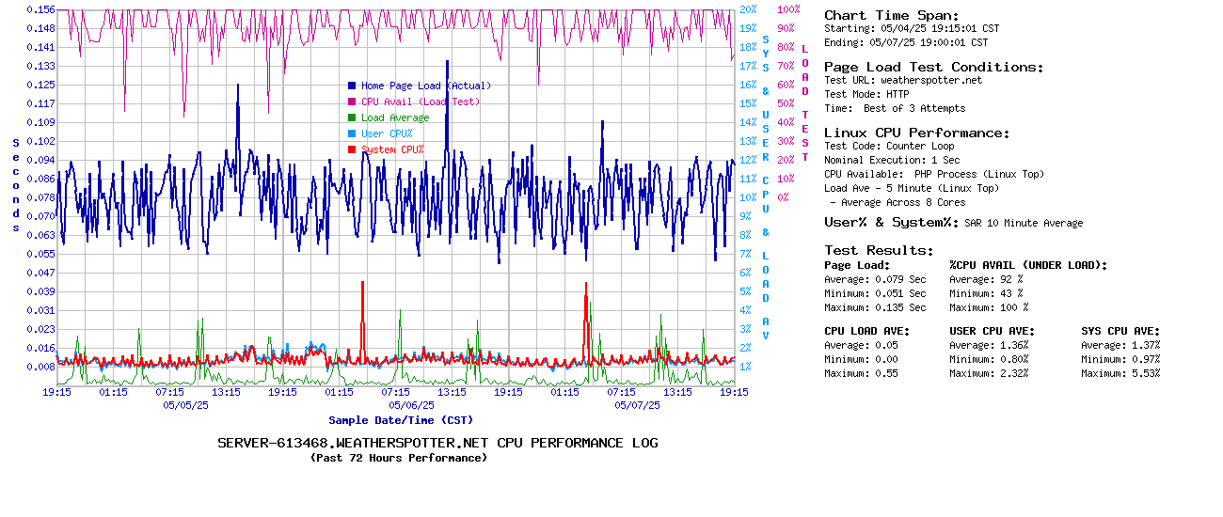
Task: Click the dark blue Home Page Load legend swatch
Action: coord(352,86)
